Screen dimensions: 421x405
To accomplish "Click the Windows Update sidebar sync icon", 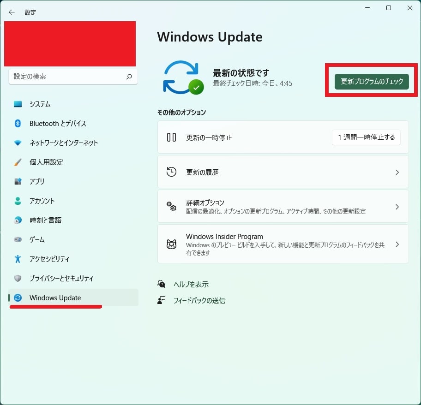I will pyautogui.click(x=18, y=298).
